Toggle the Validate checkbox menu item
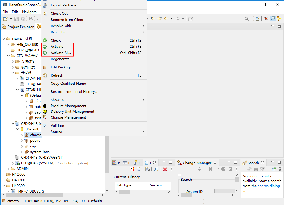284x205 pixels. pyautogui.click(x=45, y=126)
